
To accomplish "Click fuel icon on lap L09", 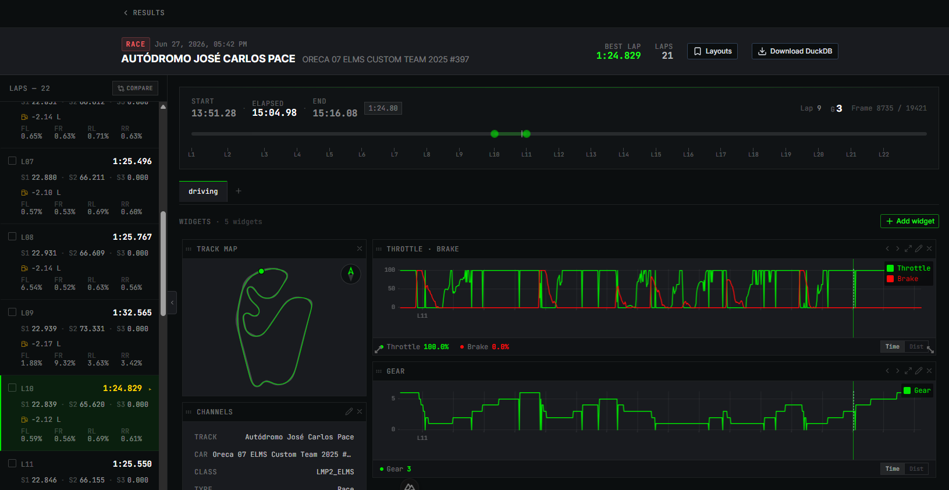I will click(x=24, y=344).
